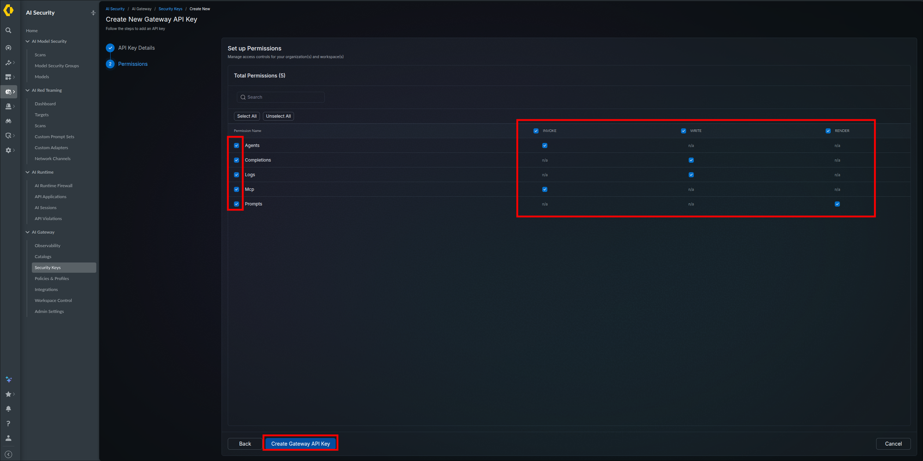Focus the permissions Search field

[281, 97]
